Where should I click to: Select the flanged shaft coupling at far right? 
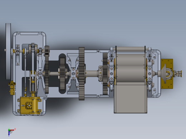pos(178,73)
